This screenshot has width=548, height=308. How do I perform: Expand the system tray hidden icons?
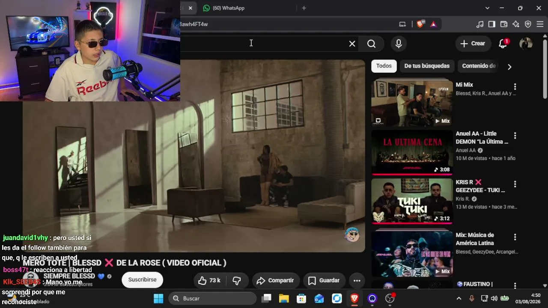click(459, 299)
